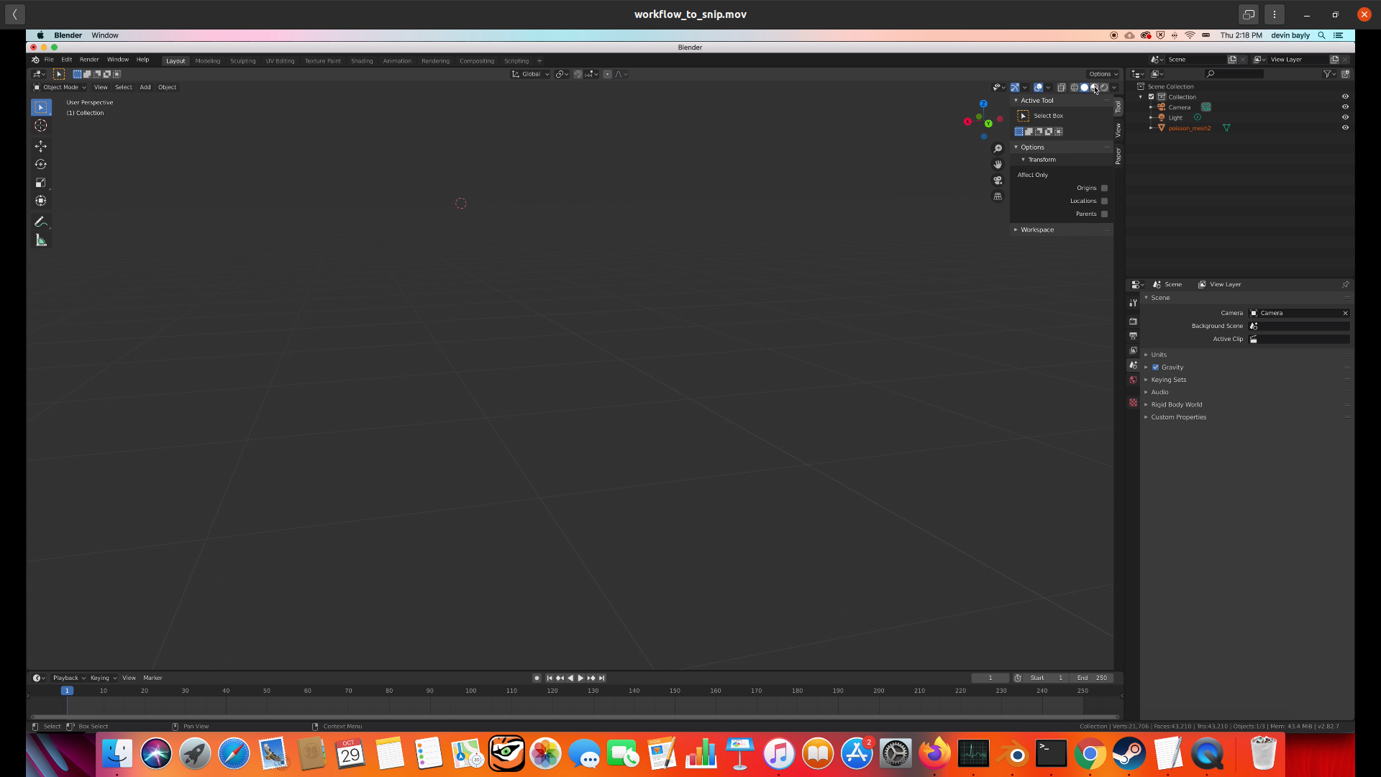Screen dimensions: 1381x777
Task: Click the new collection icon in outliner
Action: pos(1345,73)
